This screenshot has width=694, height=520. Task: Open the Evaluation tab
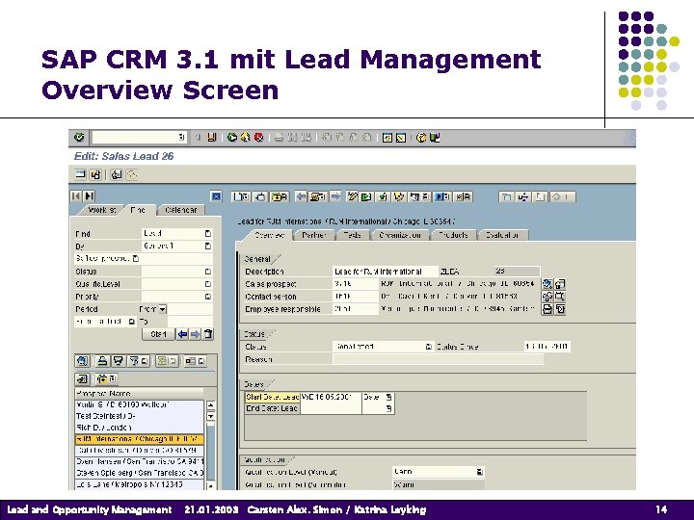502,235
